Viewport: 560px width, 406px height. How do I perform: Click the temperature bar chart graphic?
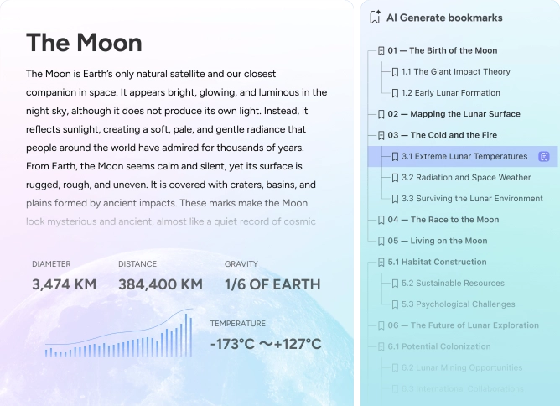pyautogui.click(x=118, y=336)
